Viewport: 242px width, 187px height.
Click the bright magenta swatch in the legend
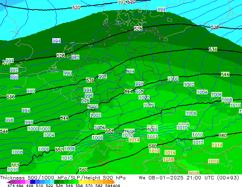[23, 182]
